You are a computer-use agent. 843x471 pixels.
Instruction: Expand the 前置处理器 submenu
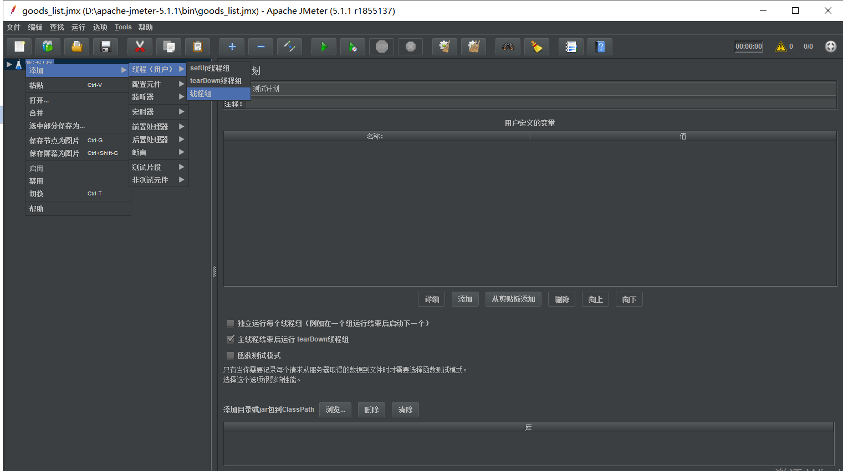(158, 127)
